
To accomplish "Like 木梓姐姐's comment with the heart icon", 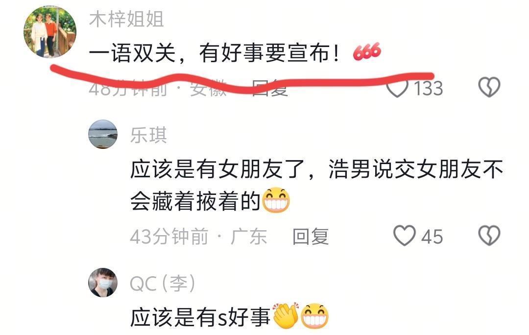I will point(397,88).
